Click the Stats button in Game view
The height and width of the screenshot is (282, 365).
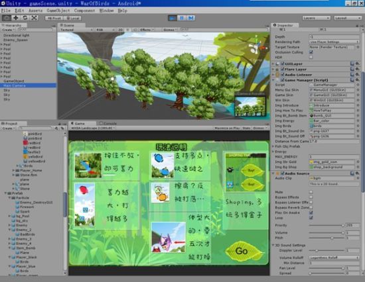(x=246, y=128)
